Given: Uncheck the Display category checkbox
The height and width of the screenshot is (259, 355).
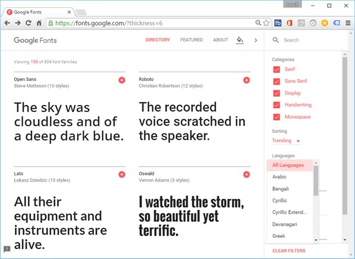Looking at the screenshot, I should (276, 93).
